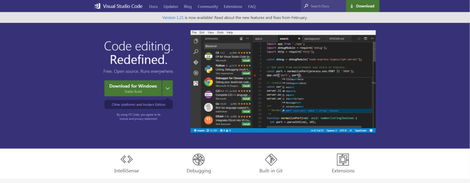Viewport: 470px width, 183px height.
Task: Click the @popular extensions search box
Action: point(227,46)
